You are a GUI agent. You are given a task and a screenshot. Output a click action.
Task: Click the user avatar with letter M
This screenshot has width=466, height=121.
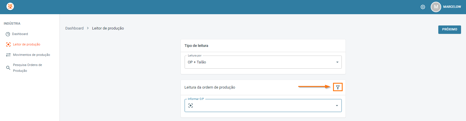(x=436, y=7)
